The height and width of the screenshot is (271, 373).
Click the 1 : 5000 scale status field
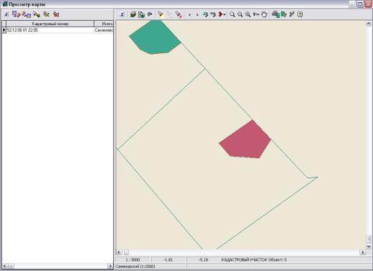point(133,259)
